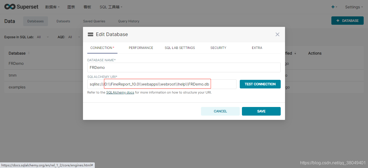Switch to the Databases tab
Viewport: 368px width, 168px height.
click(x=36, y=21)
